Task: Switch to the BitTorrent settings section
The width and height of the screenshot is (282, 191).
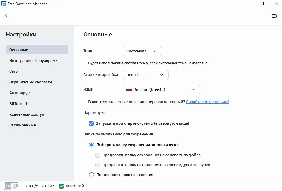Action: [18, 103]
